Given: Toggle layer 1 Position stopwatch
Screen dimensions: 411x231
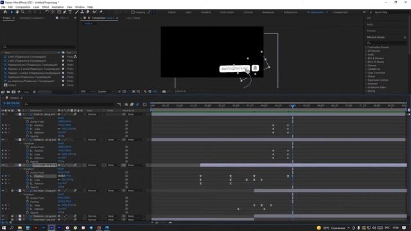Looking at the screenshot, I should [x=28, y=125].
